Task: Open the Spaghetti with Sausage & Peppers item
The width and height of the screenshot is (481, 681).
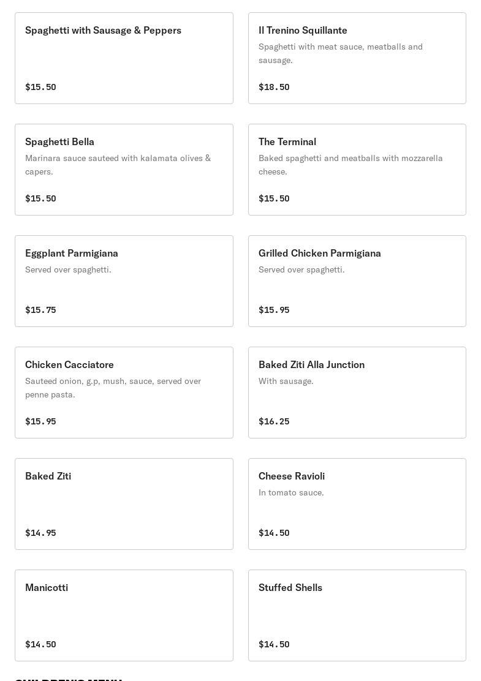Action: [124, 58]
